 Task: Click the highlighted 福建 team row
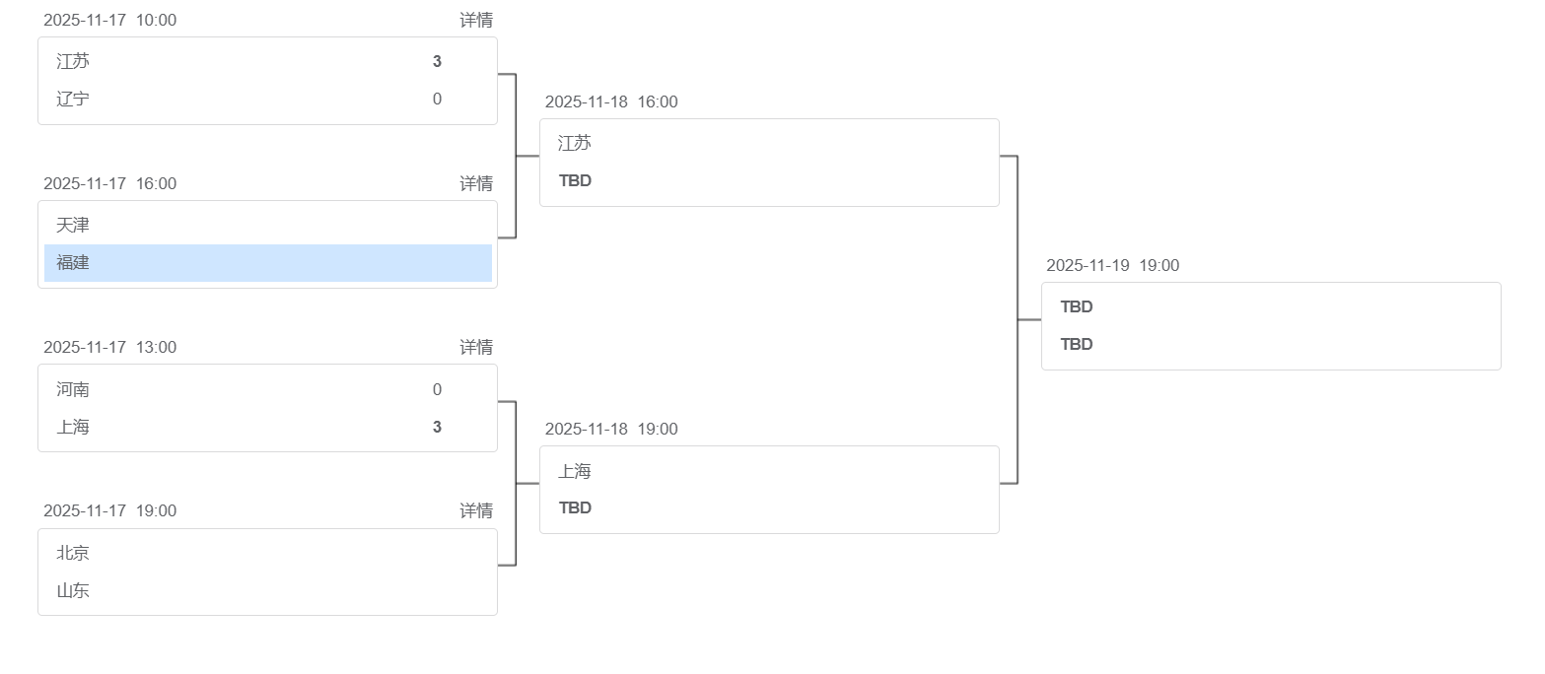coord(267,263)
